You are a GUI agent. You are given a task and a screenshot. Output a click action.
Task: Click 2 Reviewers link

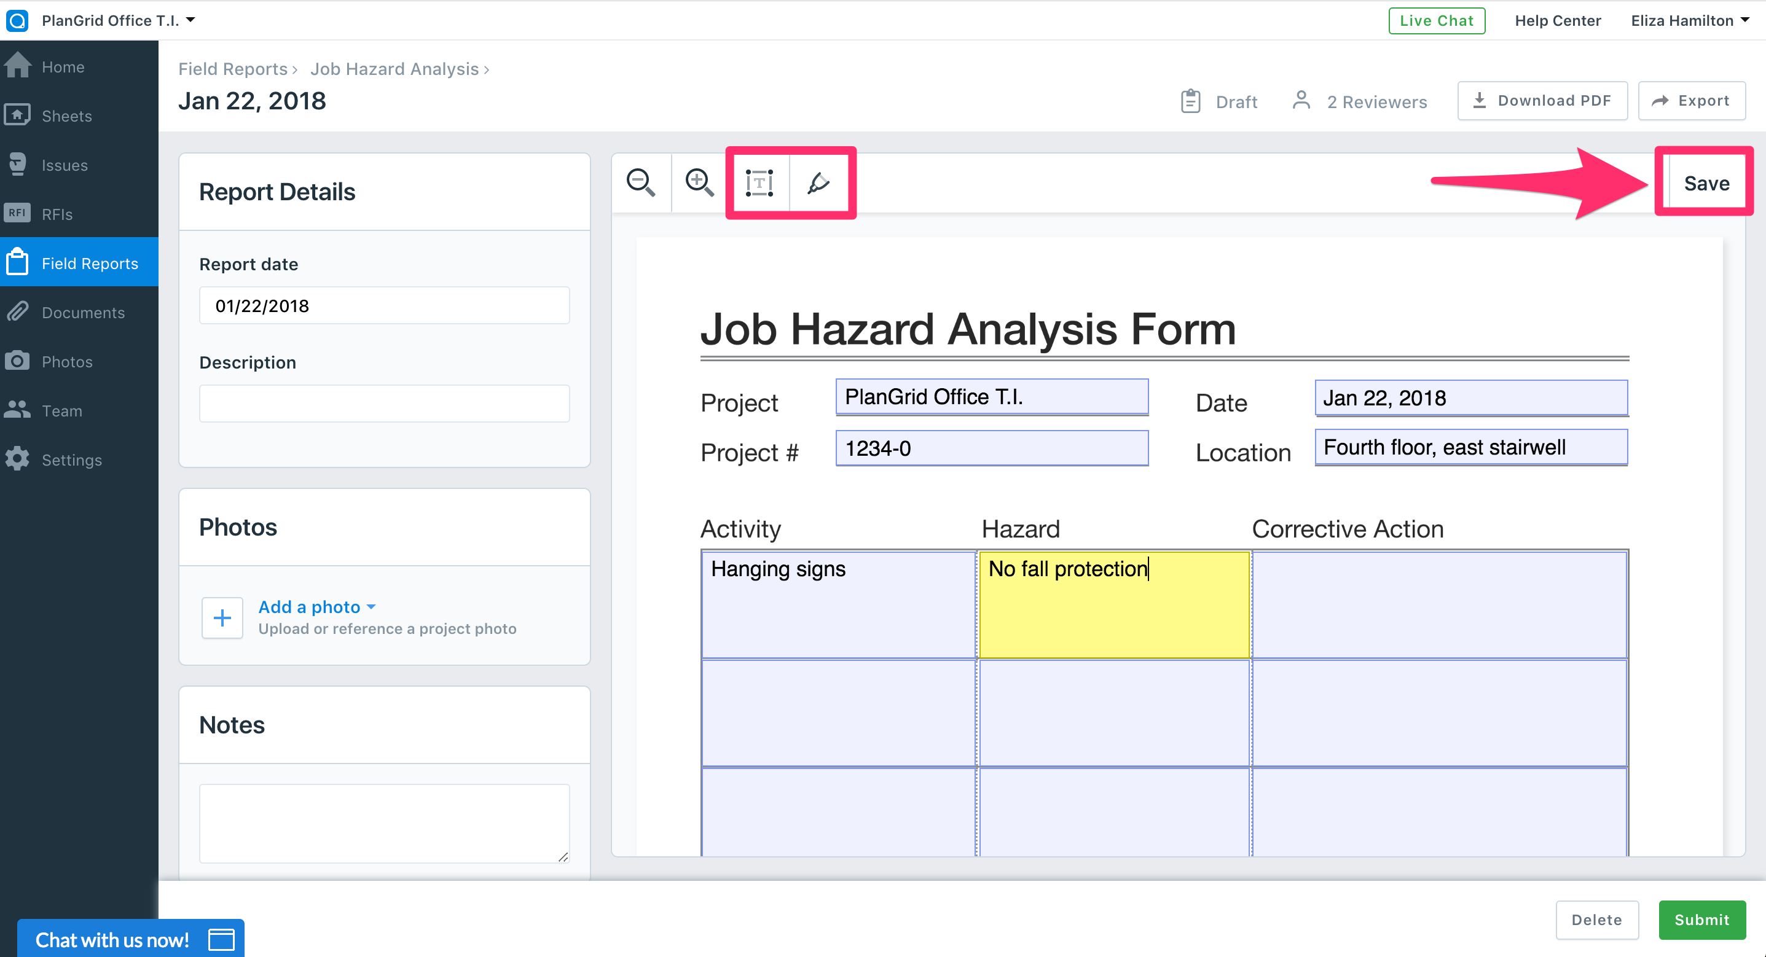1376,101
